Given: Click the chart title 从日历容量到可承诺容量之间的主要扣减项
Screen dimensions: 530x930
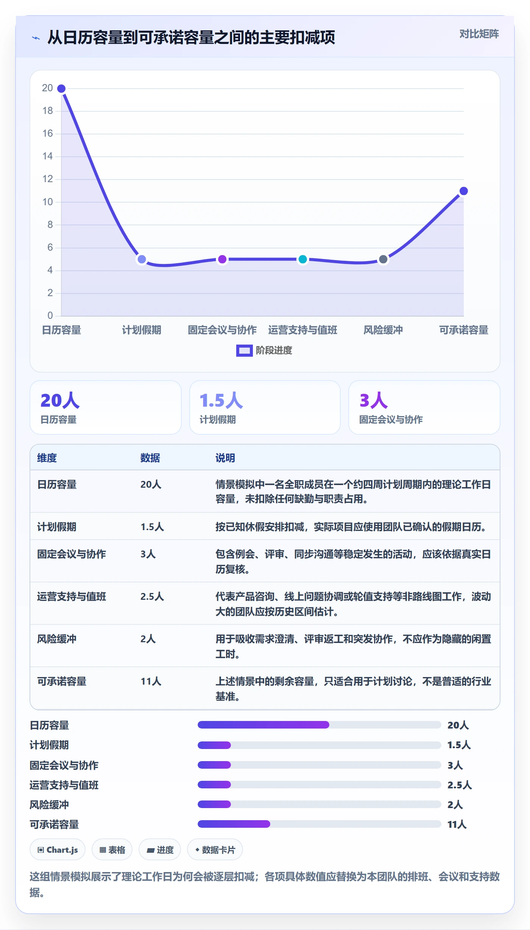Looking at the screenshot, I should coord(191,37).
